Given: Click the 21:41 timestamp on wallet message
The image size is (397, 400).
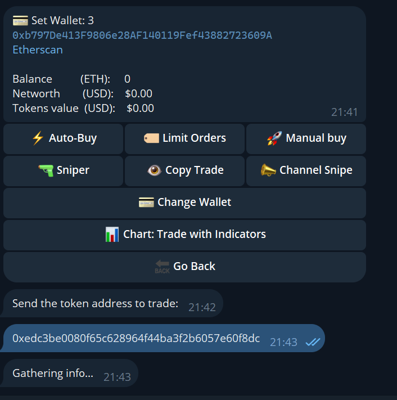Looking at the screenshot, I should pyautogui.click(x=344, y=112).
